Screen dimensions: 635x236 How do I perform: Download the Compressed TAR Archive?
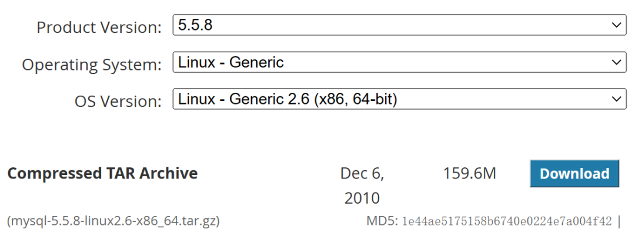574,173
